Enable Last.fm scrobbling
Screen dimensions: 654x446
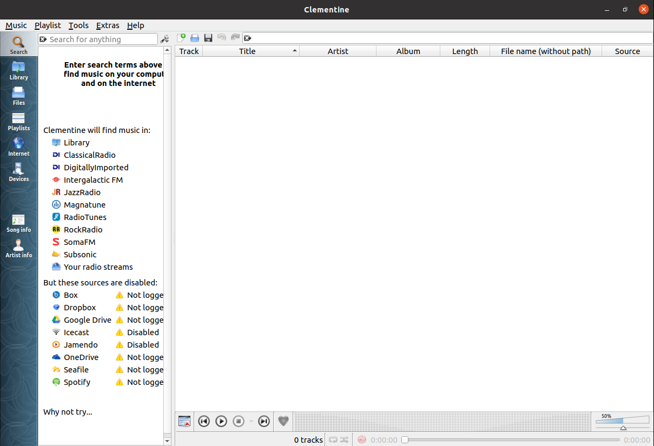tap(361, 440)
